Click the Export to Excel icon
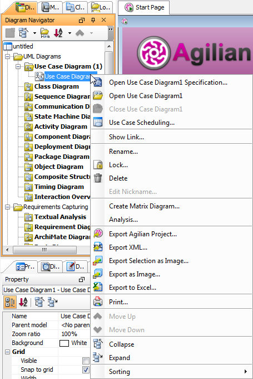Screen dimensions: 253x379 click(x=98, y=288)
